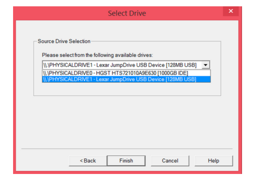Click the separator line above the buttons
Screen dimensions: 253x182
[126, 149]
